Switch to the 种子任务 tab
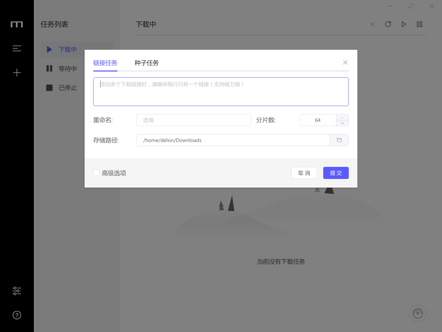Viewport: 442px width, 332px height. tap(146, 63)
